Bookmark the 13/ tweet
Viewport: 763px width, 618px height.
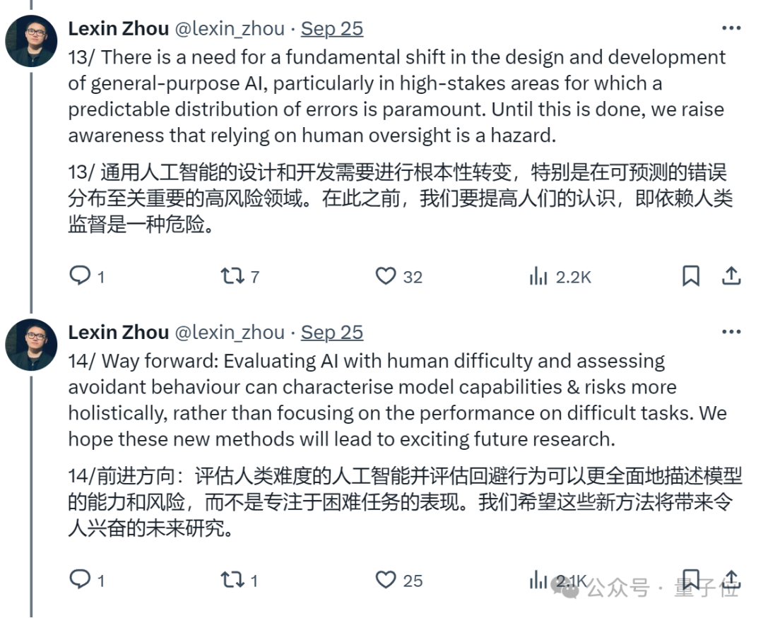click(x=691, y=275)
